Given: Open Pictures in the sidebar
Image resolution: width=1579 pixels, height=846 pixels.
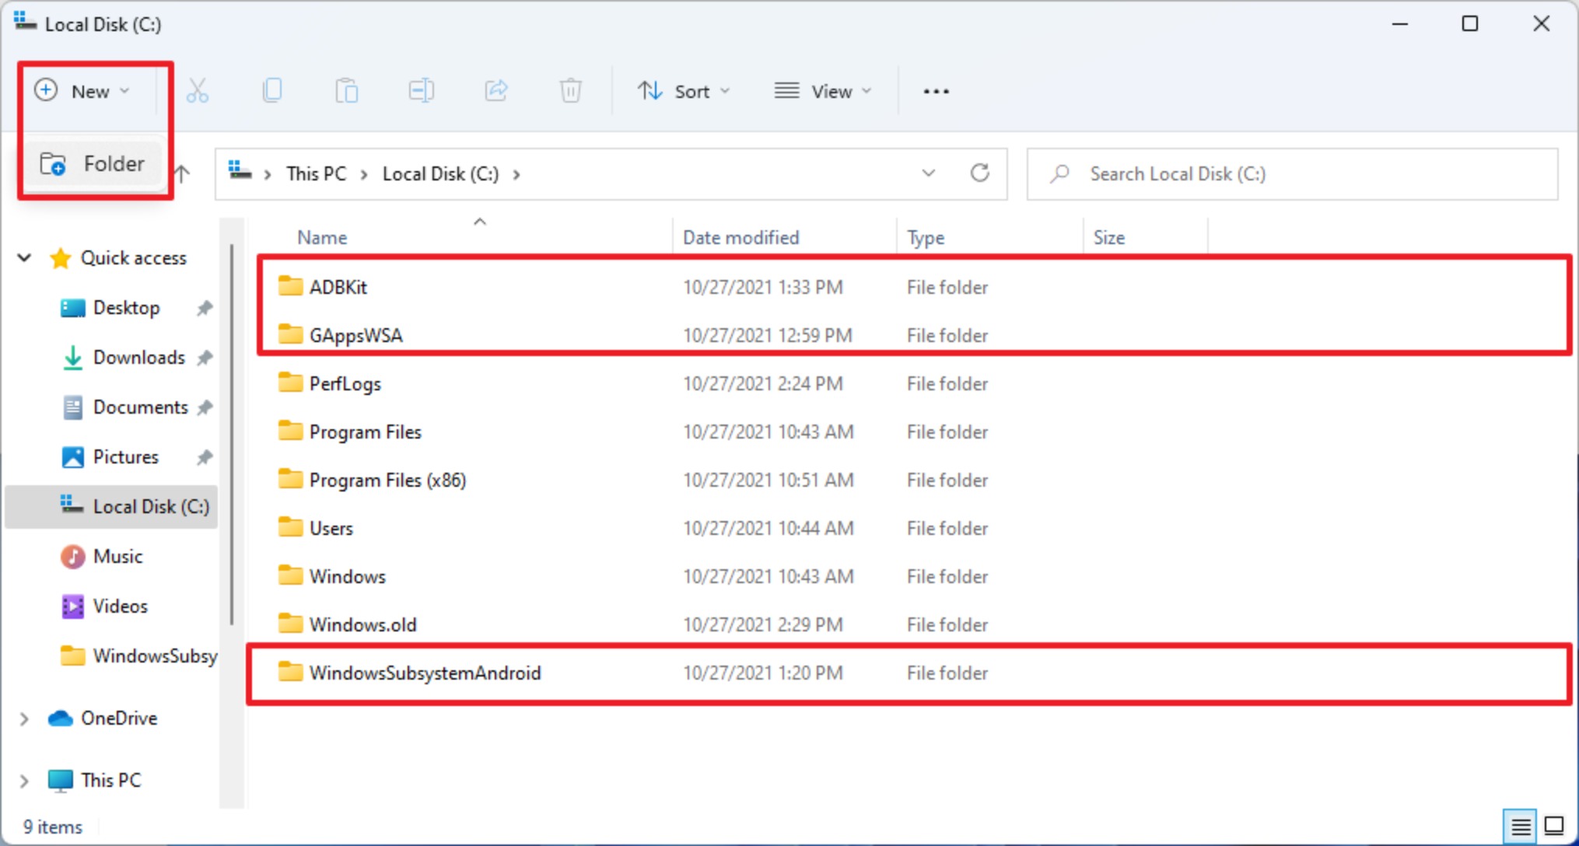Looking at the screenshot, I should [x=125, y=456].
